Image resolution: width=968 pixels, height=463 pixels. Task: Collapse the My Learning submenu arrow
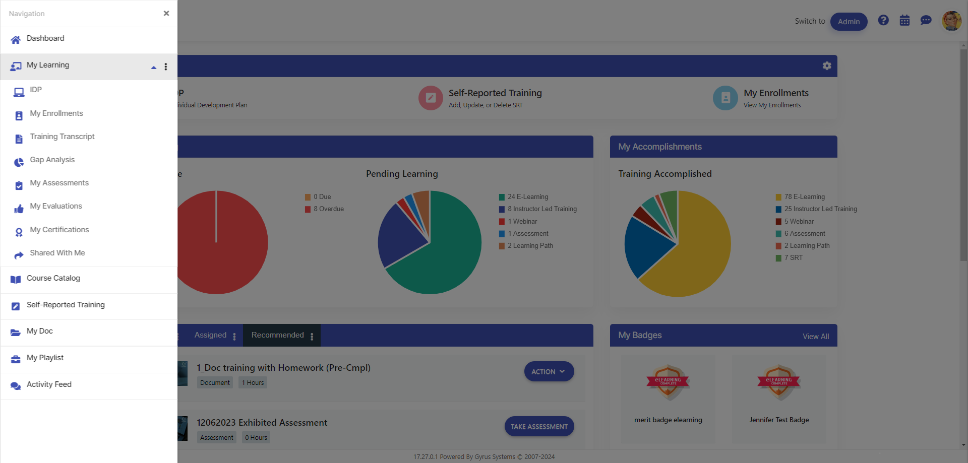154,68
